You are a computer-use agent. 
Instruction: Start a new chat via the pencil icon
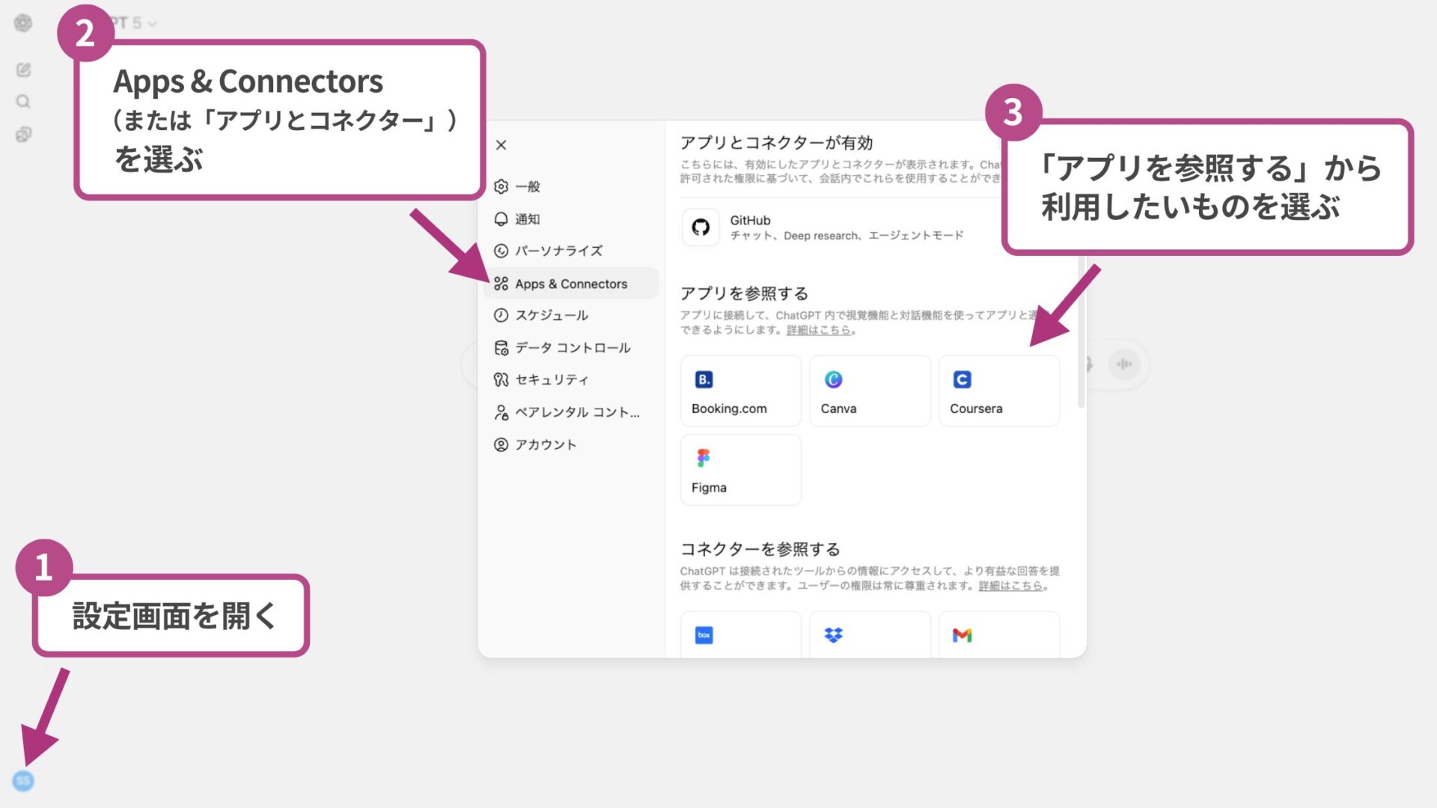pos(23,70)
